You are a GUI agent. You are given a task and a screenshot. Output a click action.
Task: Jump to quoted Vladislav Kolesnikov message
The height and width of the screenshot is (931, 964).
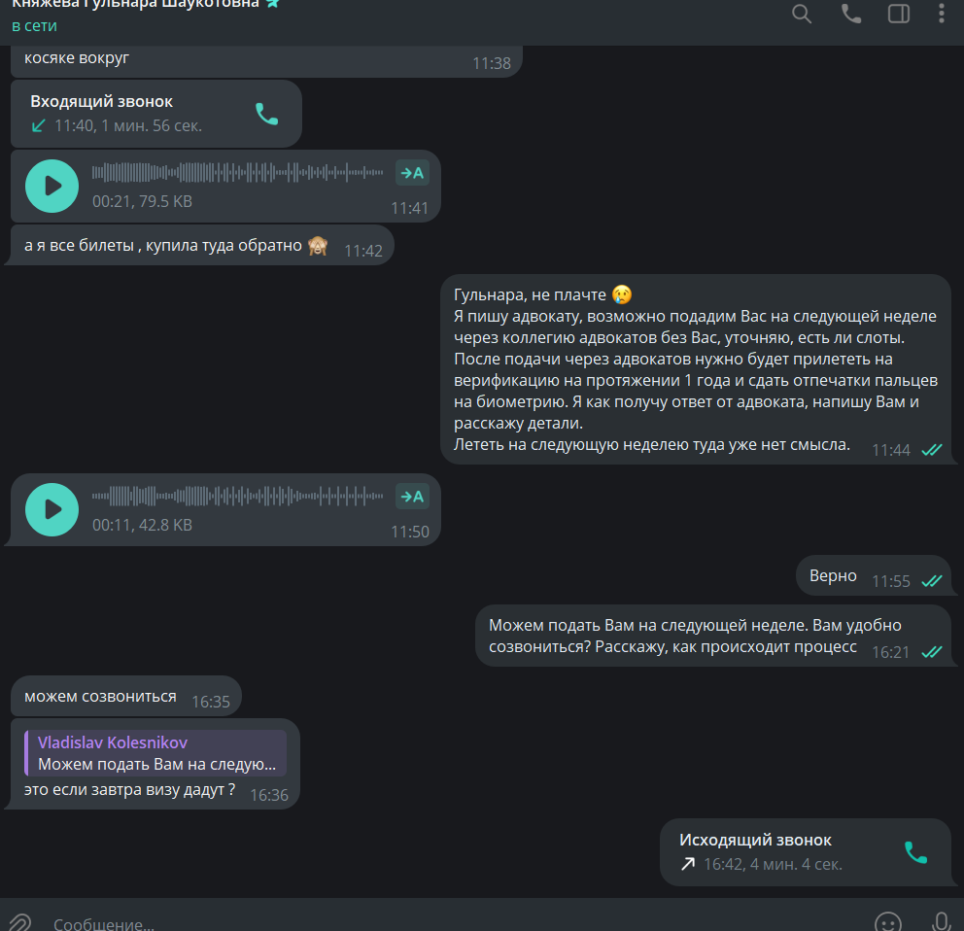pos(155,753)
